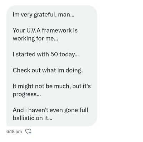Click the word "today..." in the message
Viewport: 143px width, 142px height.
click(69, 55)
